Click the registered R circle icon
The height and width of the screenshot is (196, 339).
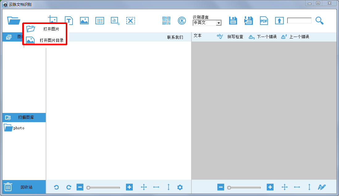(x=182, y=21)
